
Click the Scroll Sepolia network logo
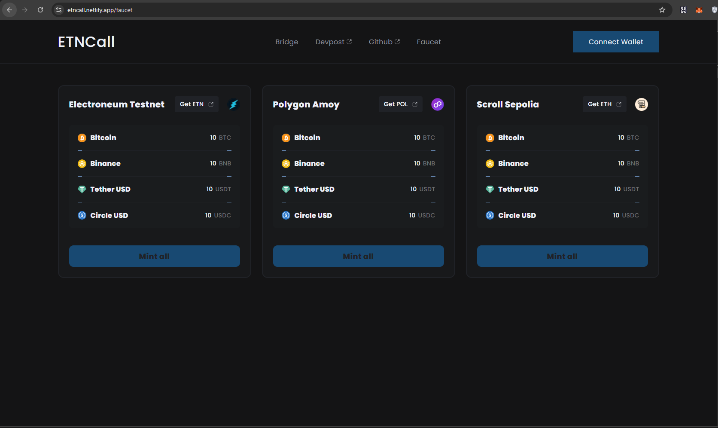click(x=642, y=104)
